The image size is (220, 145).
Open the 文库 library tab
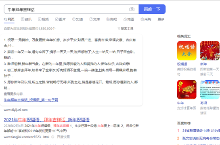pos(94,19)
